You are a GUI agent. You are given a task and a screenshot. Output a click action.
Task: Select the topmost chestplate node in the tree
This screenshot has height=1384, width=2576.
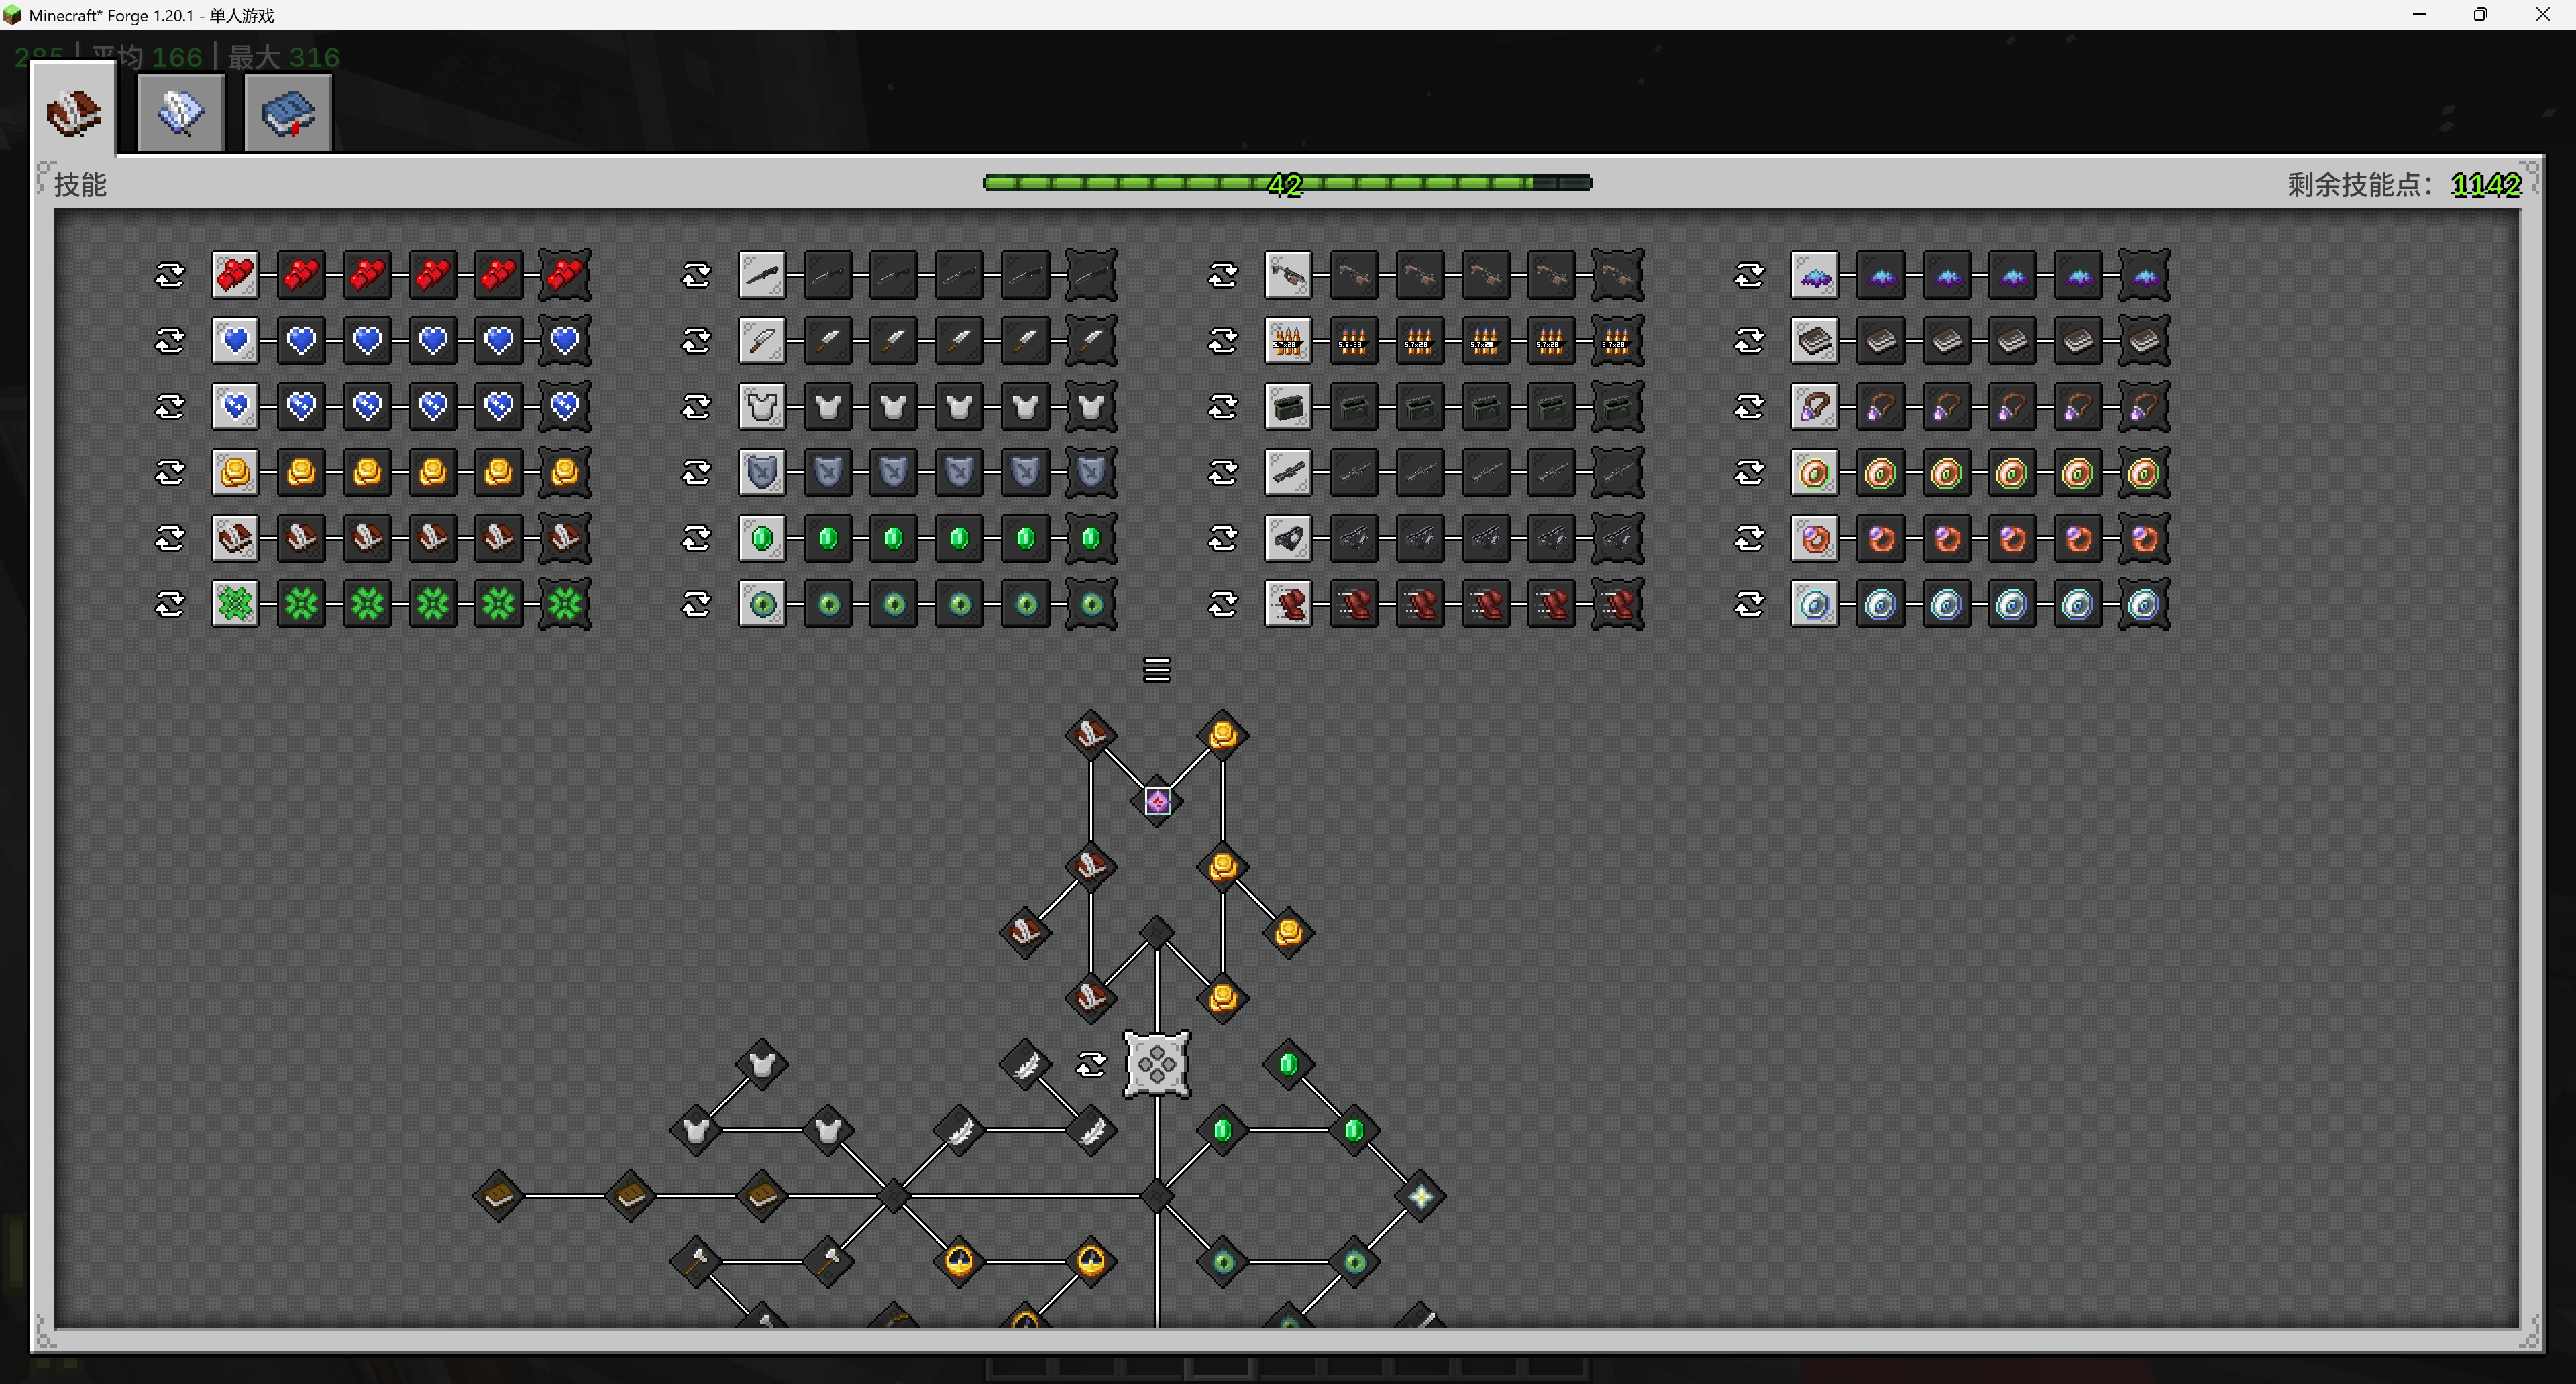click(762, 1064)
